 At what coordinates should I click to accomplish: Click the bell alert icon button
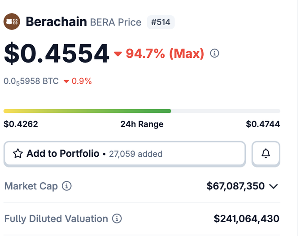point(266,154)
